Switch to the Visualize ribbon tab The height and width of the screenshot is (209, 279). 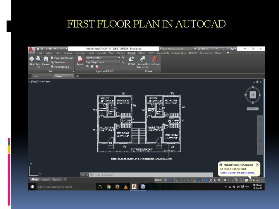click(68, 53)
